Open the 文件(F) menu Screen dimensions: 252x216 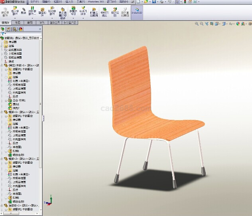click(x=35, y=2)
